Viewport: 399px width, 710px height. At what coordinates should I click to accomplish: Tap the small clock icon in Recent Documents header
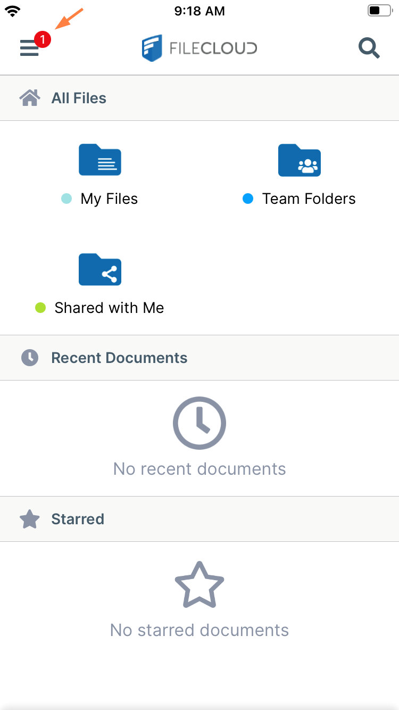pyautogui.click(x=30, y=358)
